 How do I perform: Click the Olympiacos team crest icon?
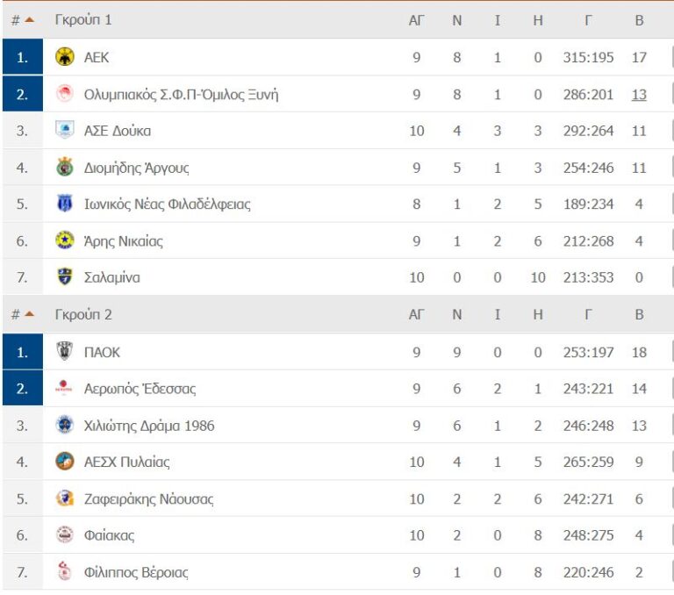click(65, 94)
